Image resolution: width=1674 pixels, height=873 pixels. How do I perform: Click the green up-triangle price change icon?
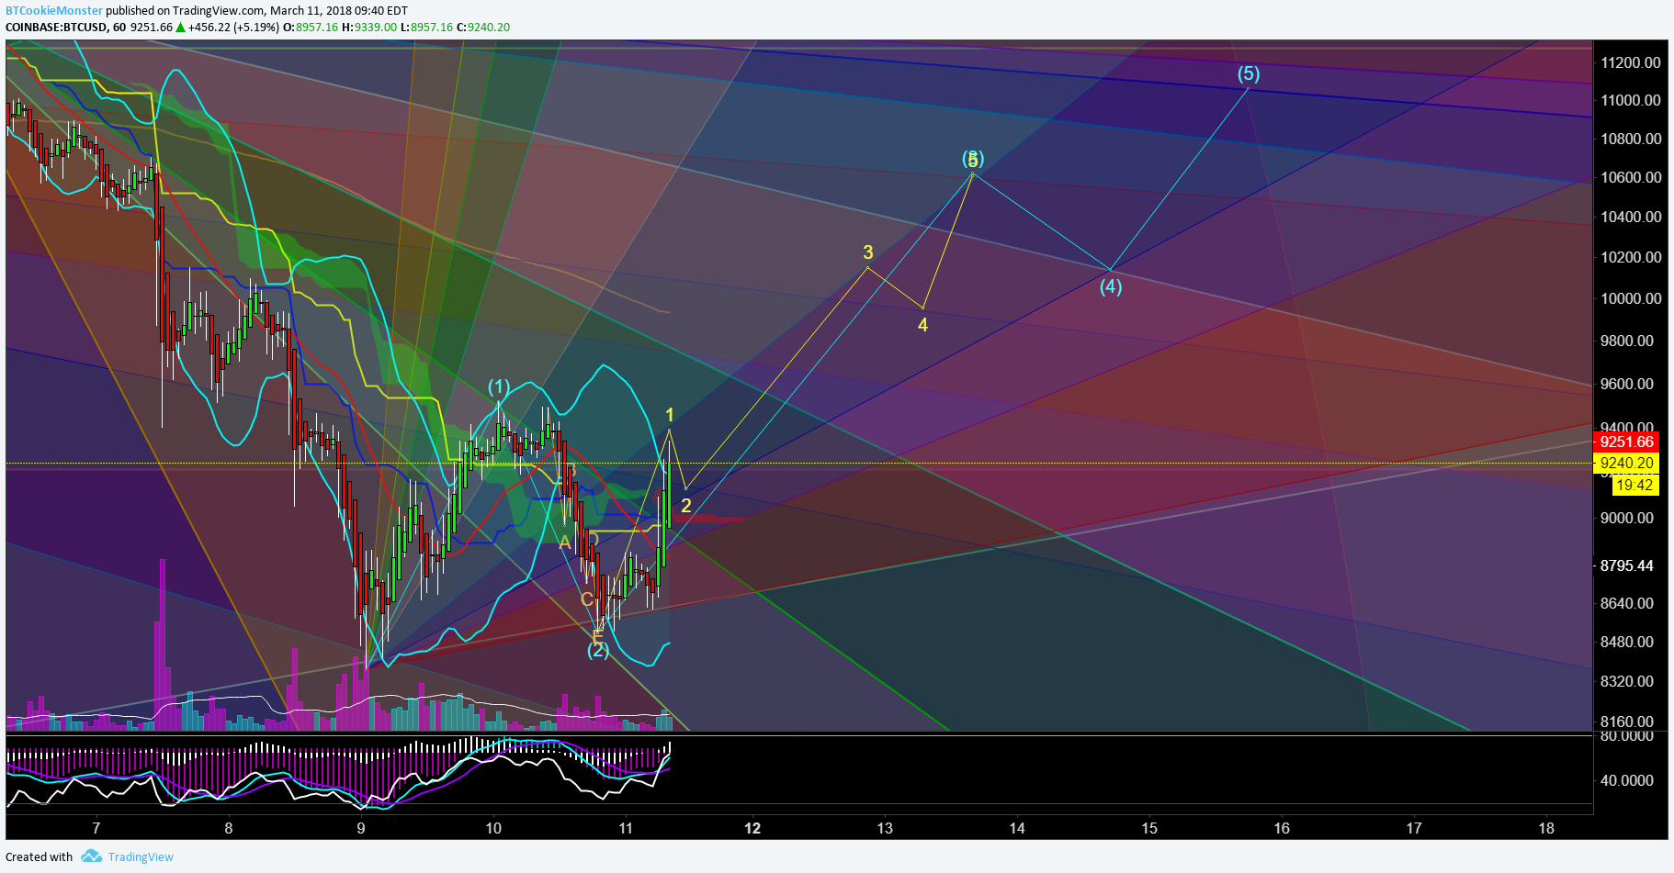point(181,28)
